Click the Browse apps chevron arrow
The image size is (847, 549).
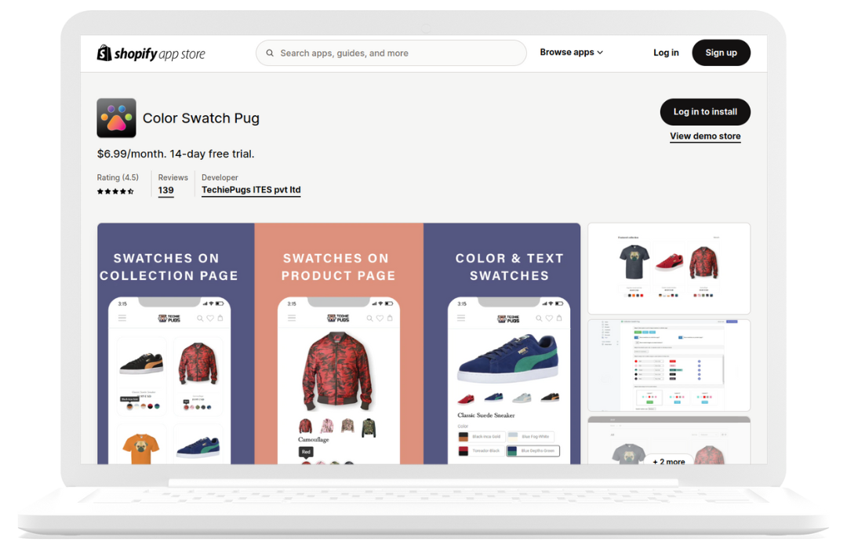point(600,53)
